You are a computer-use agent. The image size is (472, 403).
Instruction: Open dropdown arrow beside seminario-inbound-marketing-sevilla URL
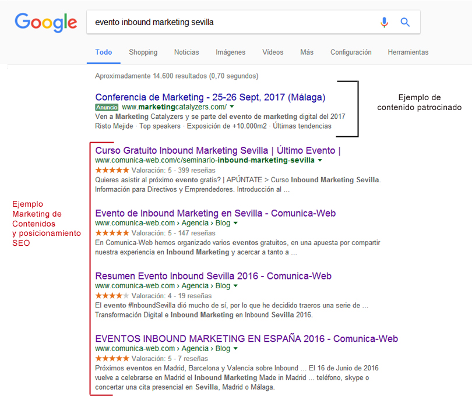coord(320,160)
